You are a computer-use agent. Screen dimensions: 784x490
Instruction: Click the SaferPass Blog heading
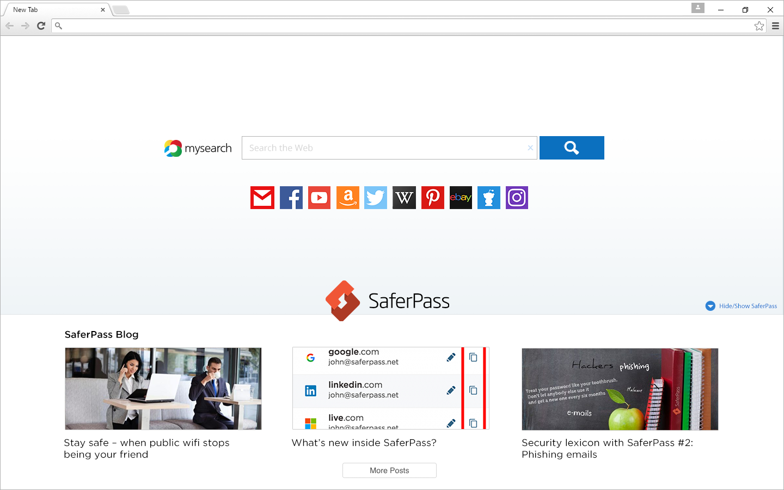102,334
